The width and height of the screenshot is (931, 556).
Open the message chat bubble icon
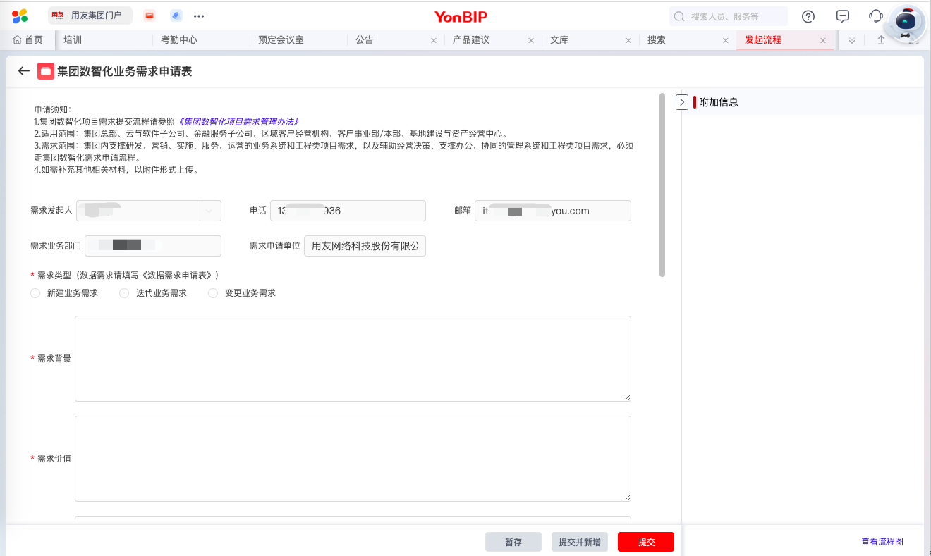842,16
